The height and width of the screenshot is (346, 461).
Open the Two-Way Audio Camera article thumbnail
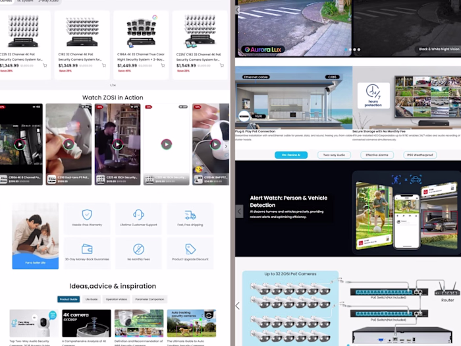pos(34,323)
